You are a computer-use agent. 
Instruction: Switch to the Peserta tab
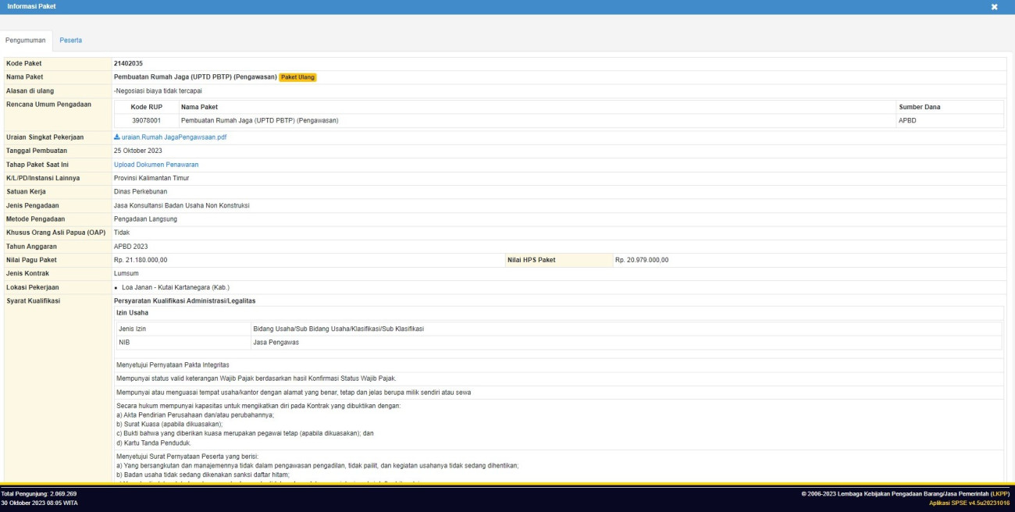tap(70, 40)
